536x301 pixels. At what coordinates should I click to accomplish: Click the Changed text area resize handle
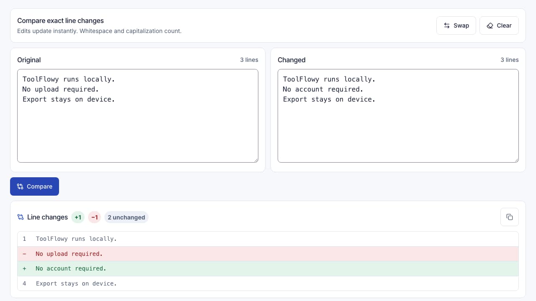[x=516, y=160]
